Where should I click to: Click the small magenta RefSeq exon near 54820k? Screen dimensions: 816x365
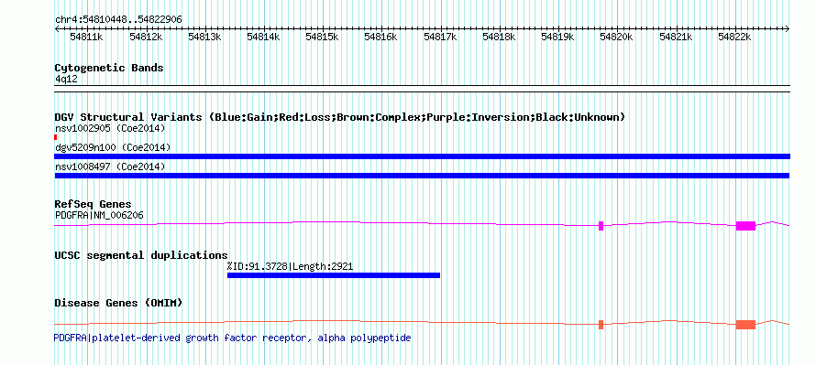pos(601,225)
